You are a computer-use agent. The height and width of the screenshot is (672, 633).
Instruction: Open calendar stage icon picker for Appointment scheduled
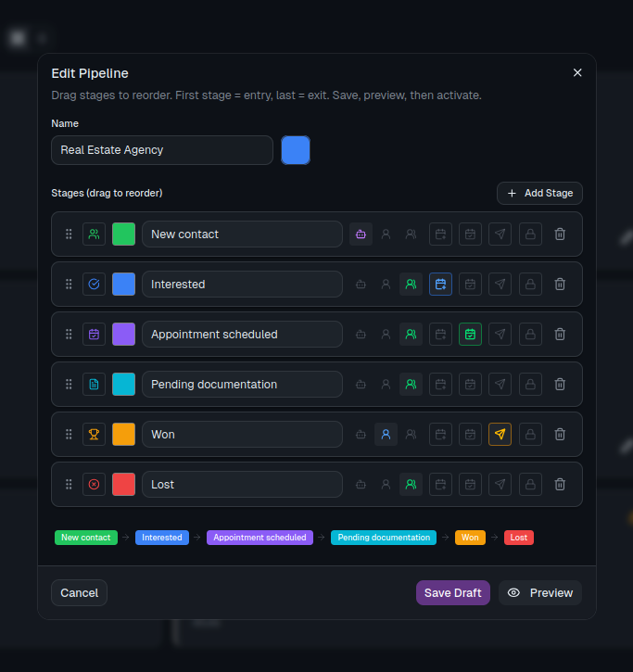[x=94, y=335]
